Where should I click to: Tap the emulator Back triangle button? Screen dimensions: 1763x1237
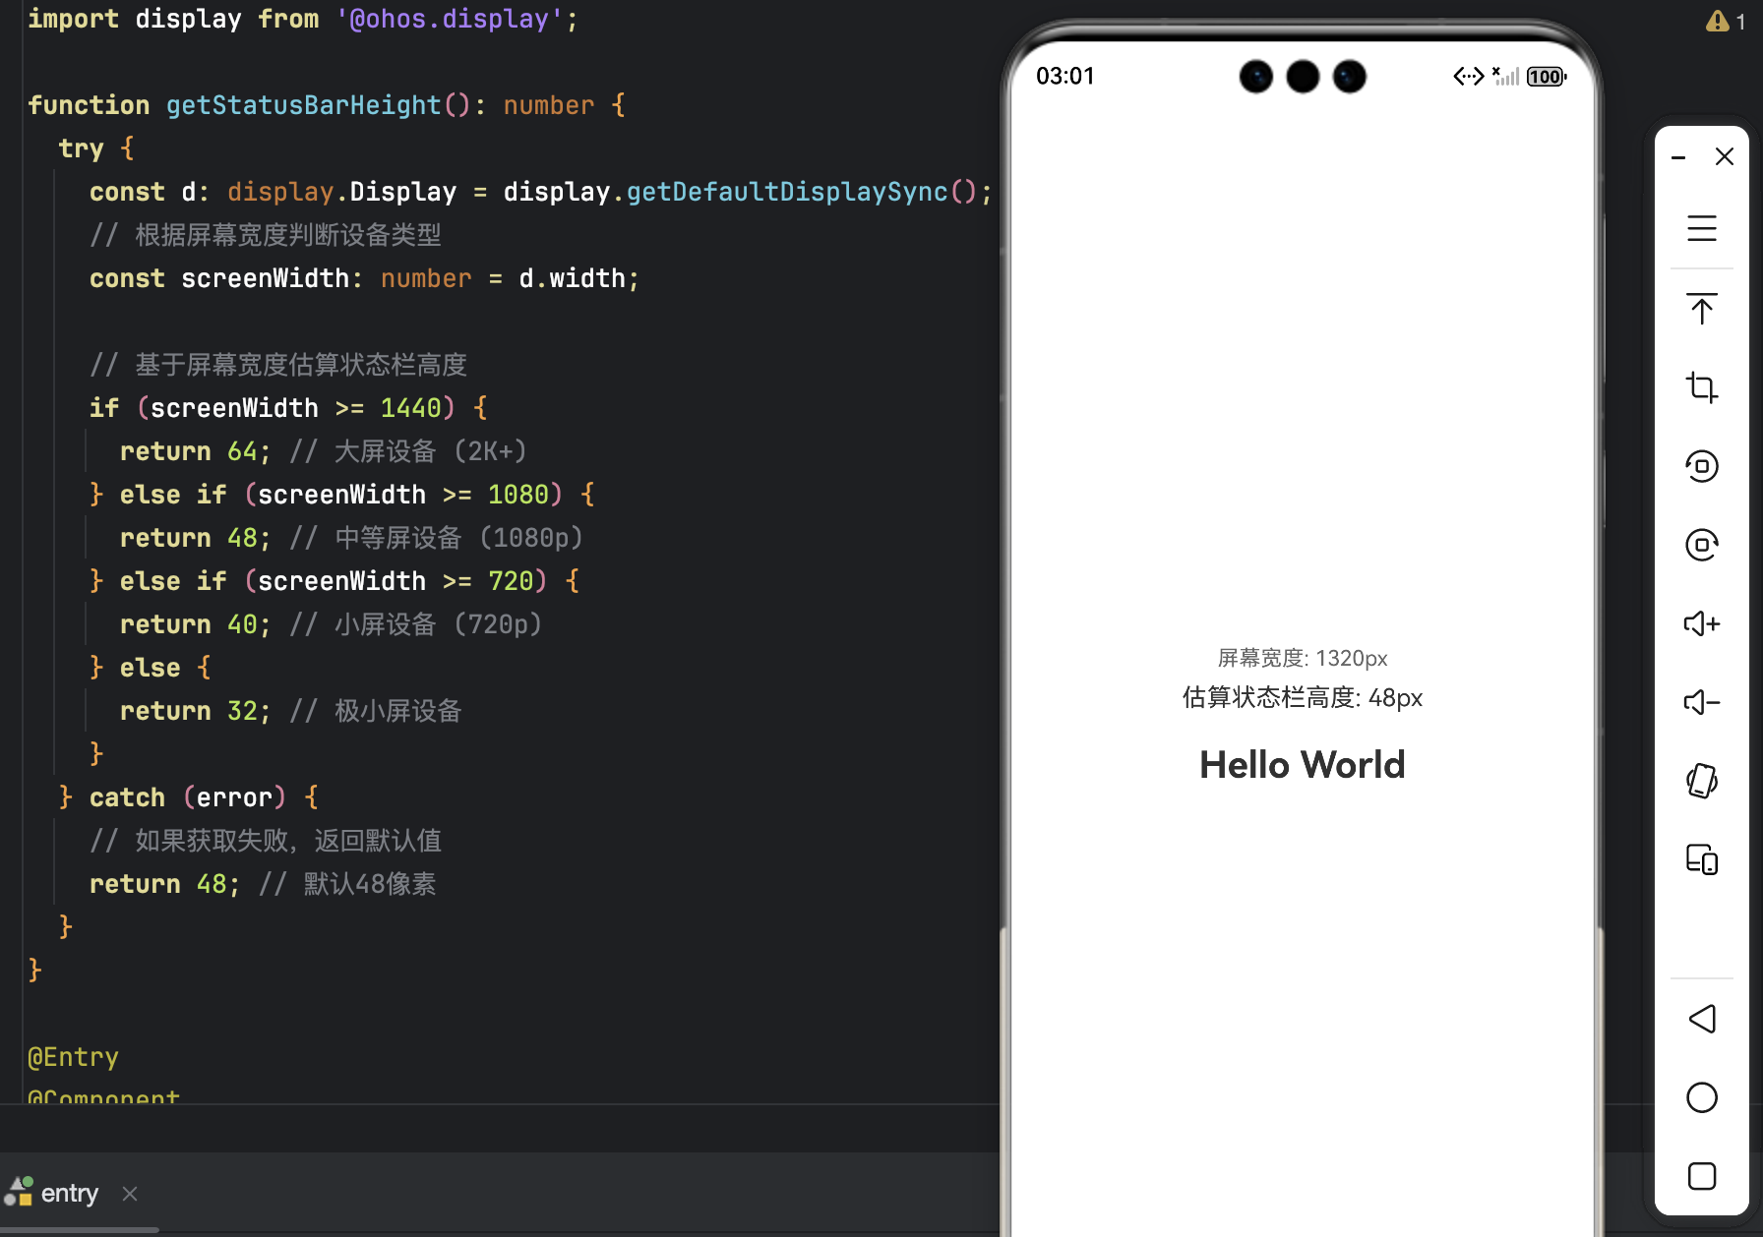(x=1702, y=1019)
